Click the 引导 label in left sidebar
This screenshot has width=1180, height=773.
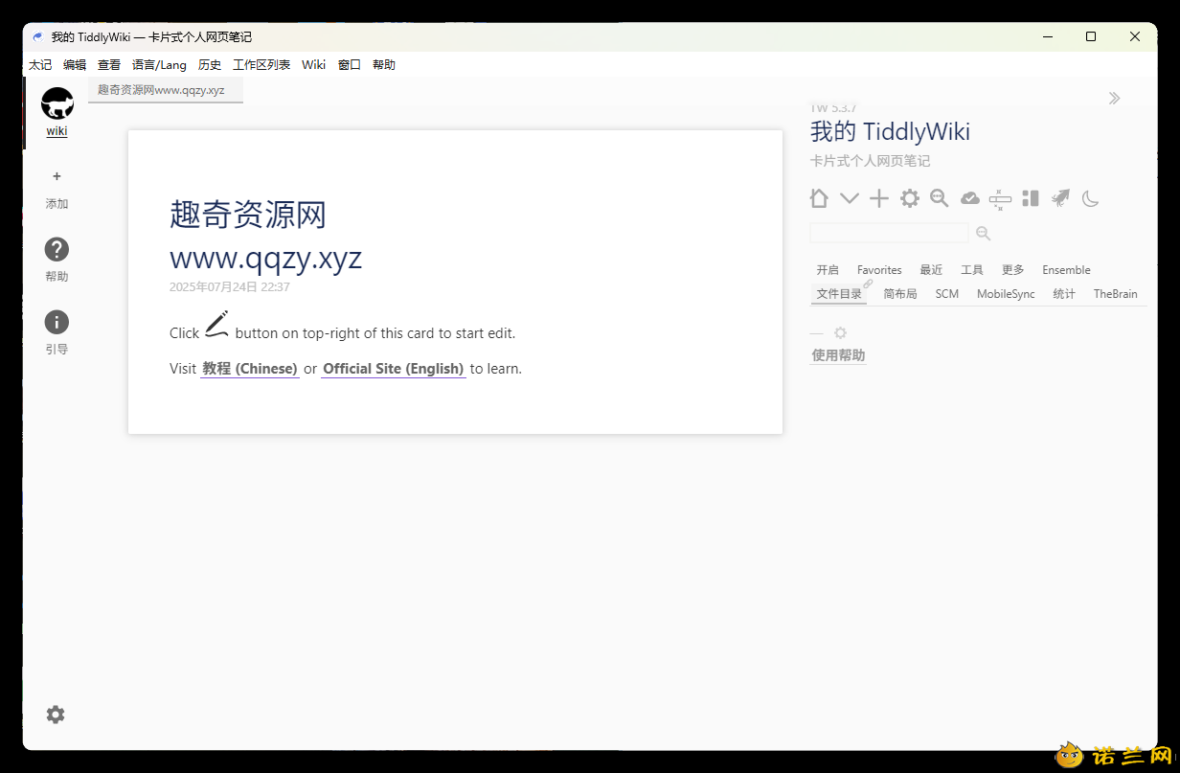pos(57,350)
